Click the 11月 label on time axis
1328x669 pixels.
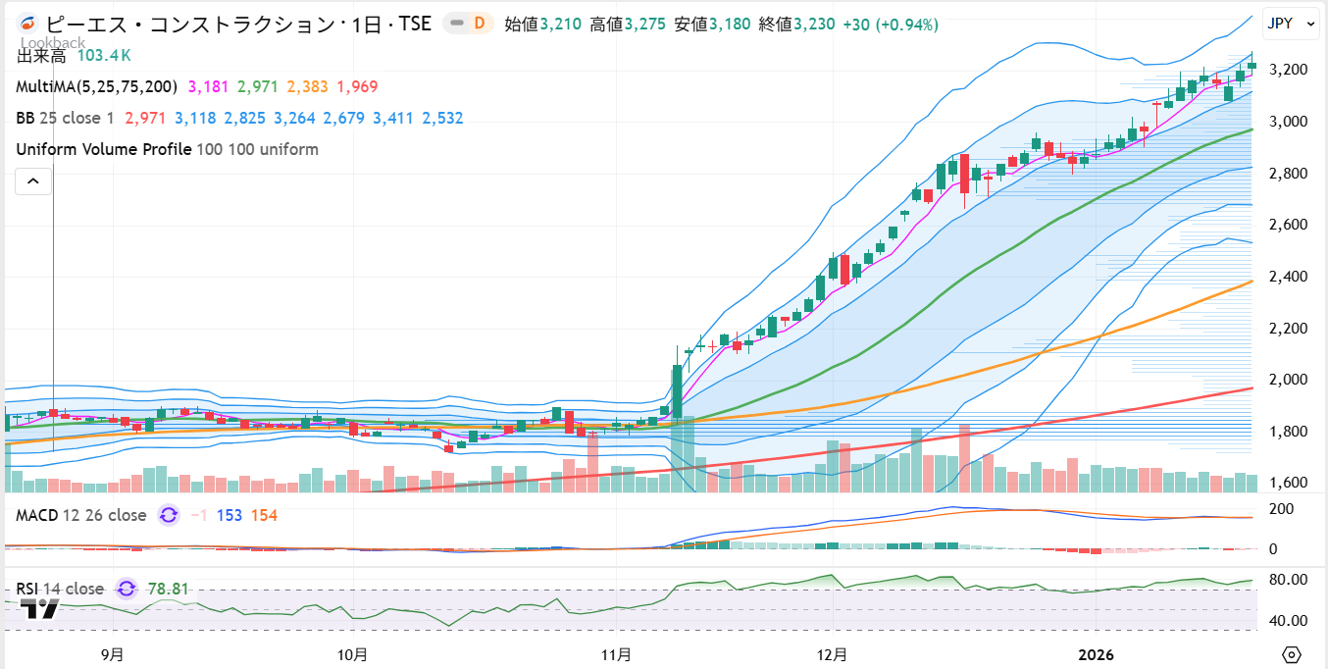pos(616,654)
